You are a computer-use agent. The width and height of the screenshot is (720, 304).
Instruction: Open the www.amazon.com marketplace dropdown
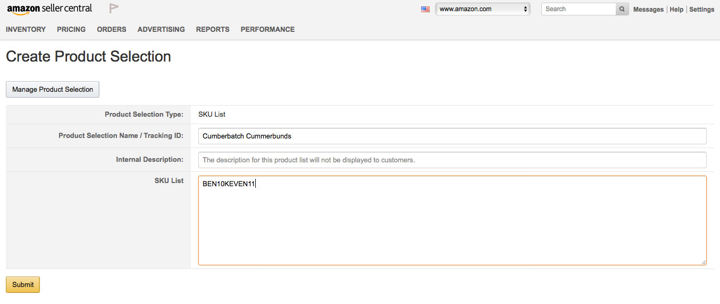point(482,9)
